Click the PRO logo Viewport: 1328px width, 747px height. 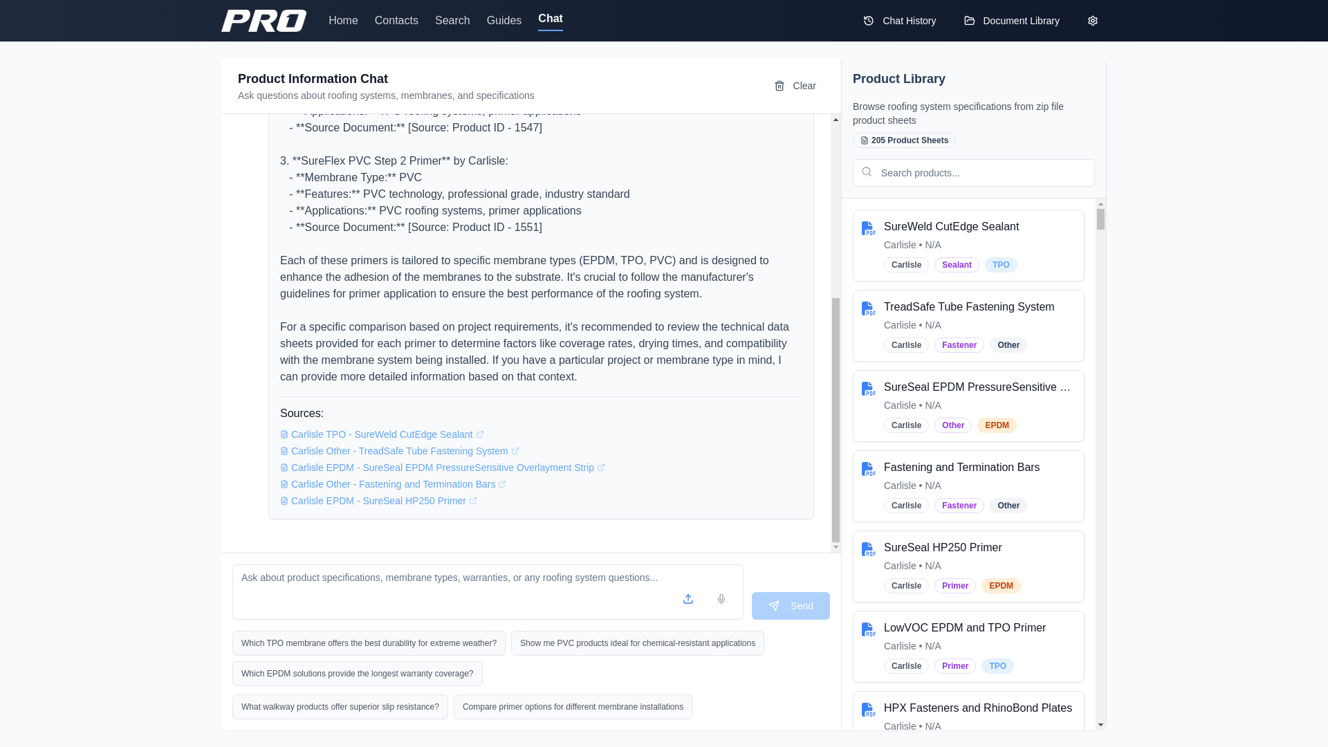(x=264, y=21)
